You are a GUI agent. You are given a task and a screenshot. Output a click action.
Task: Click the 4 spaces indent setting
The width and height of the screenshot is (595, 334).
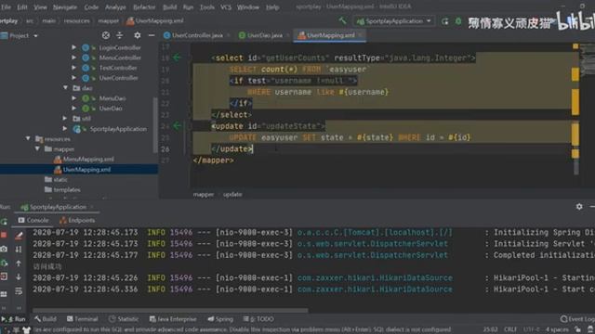pyautogui.click(x=557, y=329)
